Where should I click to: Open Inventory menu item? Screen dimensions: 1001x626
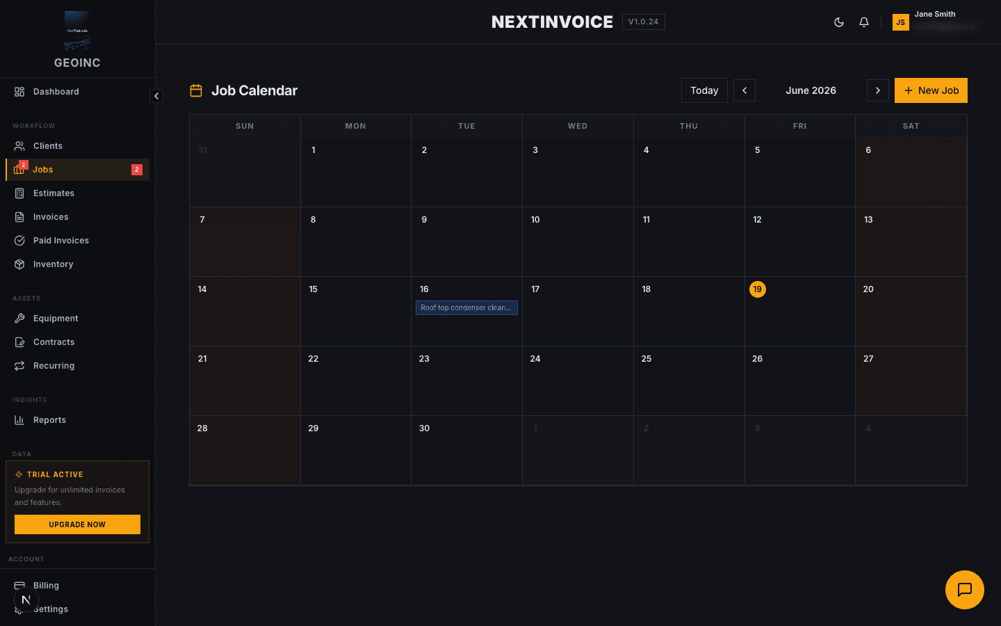click(x=77, y=264)
